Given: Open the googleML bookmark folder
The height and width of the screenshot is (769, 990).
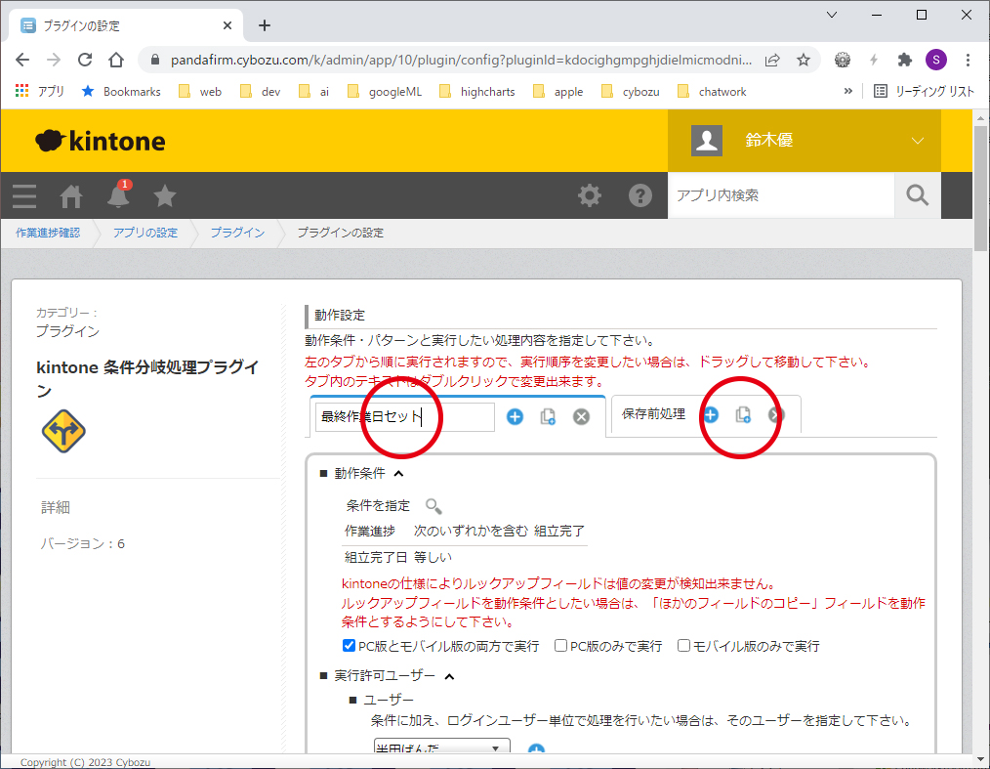Looking at the screenshot, I should point(384,92).
